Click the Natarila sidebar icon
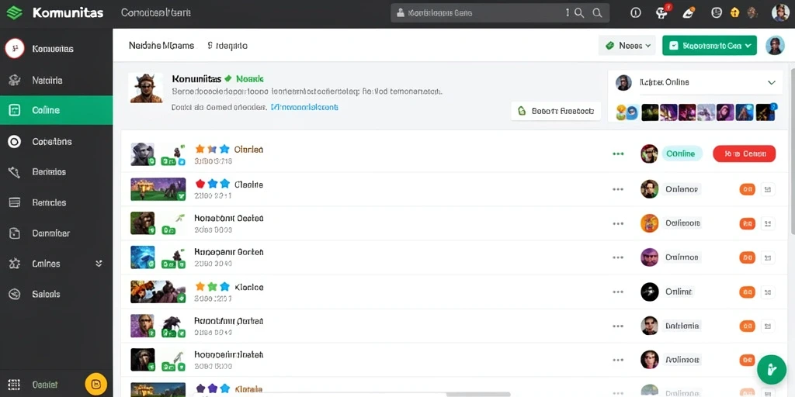Viewport: 795px width, 397px height. (15, 80)
